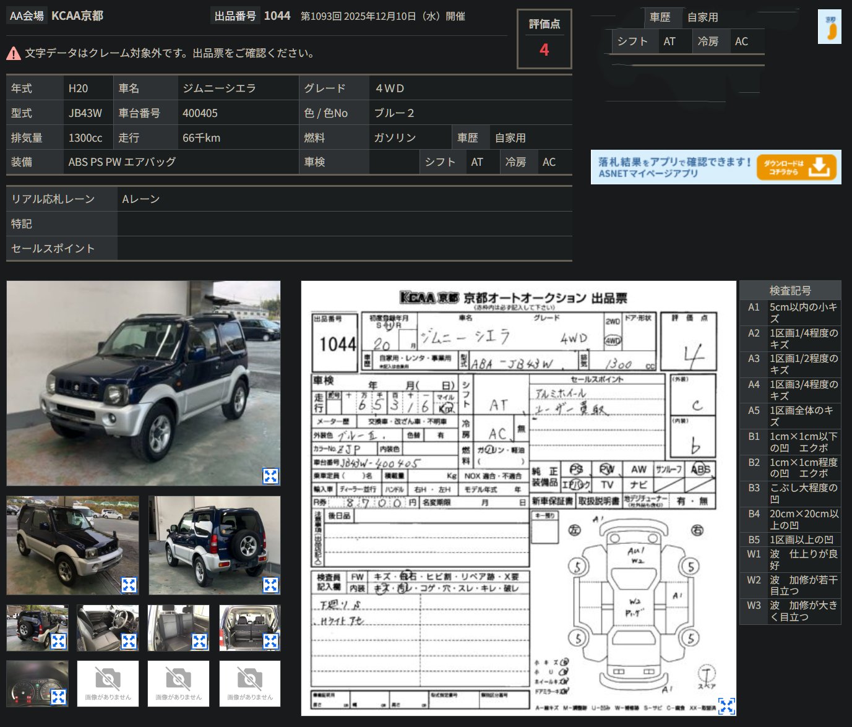Toggle the 自家用 usage tag
Image resolution: width=852 pixels, height=727 pixels.
[702, 17]
